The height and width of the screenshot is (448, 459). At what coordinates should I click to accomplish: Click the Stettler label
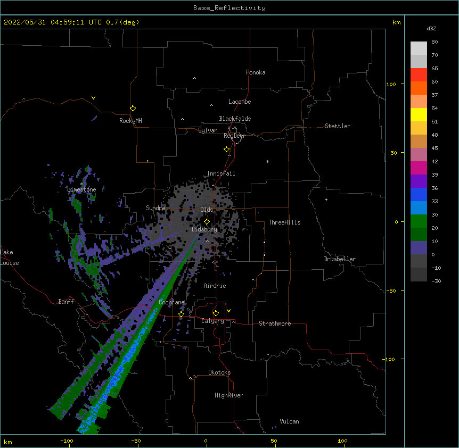click(337, 126)
